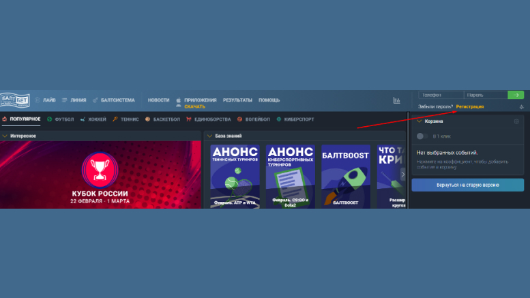Click the pin icon beside Регистрация
The height and width of the screenshot is (298, 530).
(521, 107)
